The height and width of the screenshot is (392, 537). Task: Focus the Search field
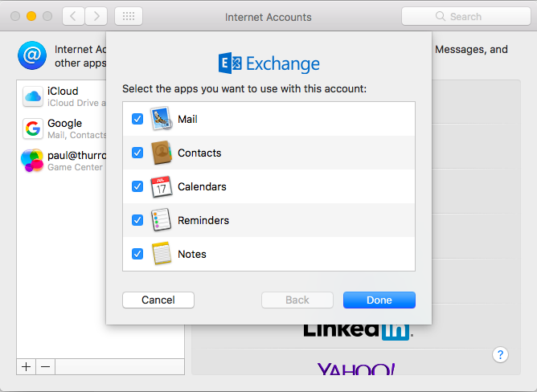click(x=466, y=16)
